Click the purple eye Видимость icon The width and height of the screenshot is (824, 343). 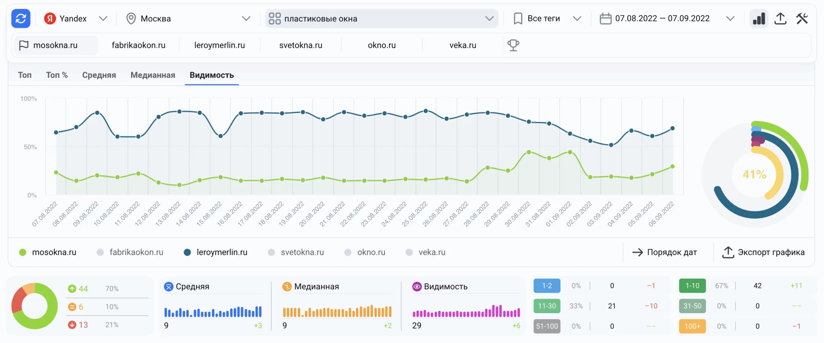417,287
